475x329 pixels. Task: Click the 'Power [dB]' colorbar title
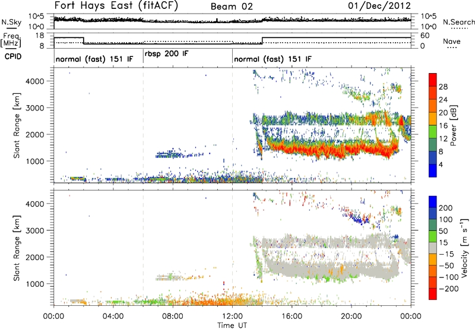coord(454,125)
